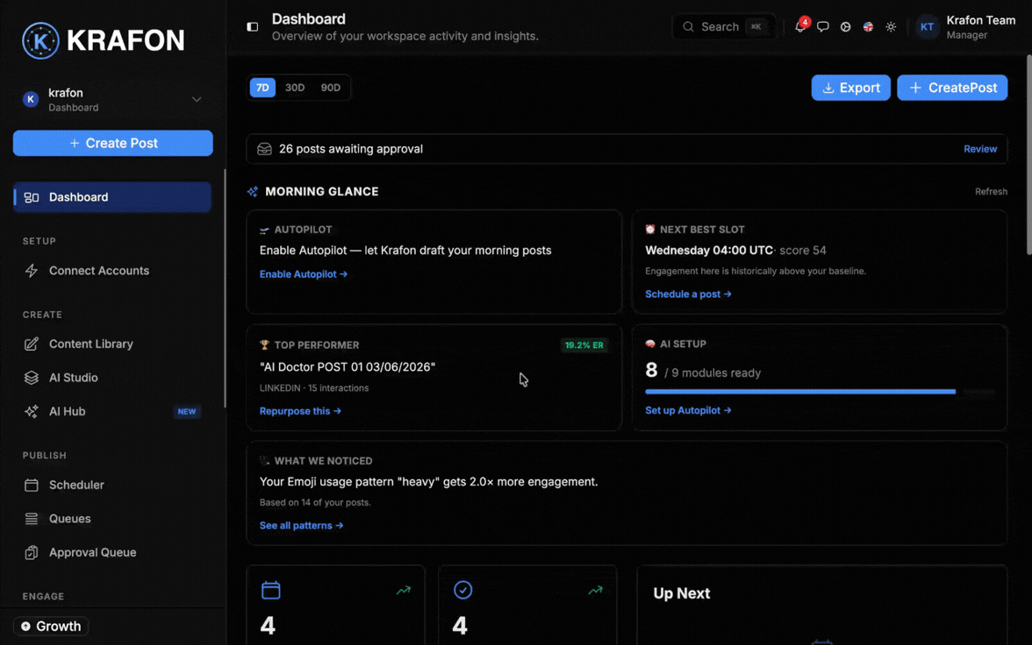Click "Wednesday 04:00 UTC" slot text
This screenshot has width=1032, height=645.
pyautogui.click(x=709, y=251)
